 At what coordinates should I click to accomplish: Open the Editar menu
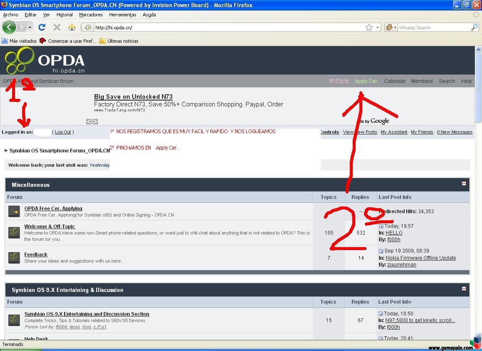coord(31,15)
